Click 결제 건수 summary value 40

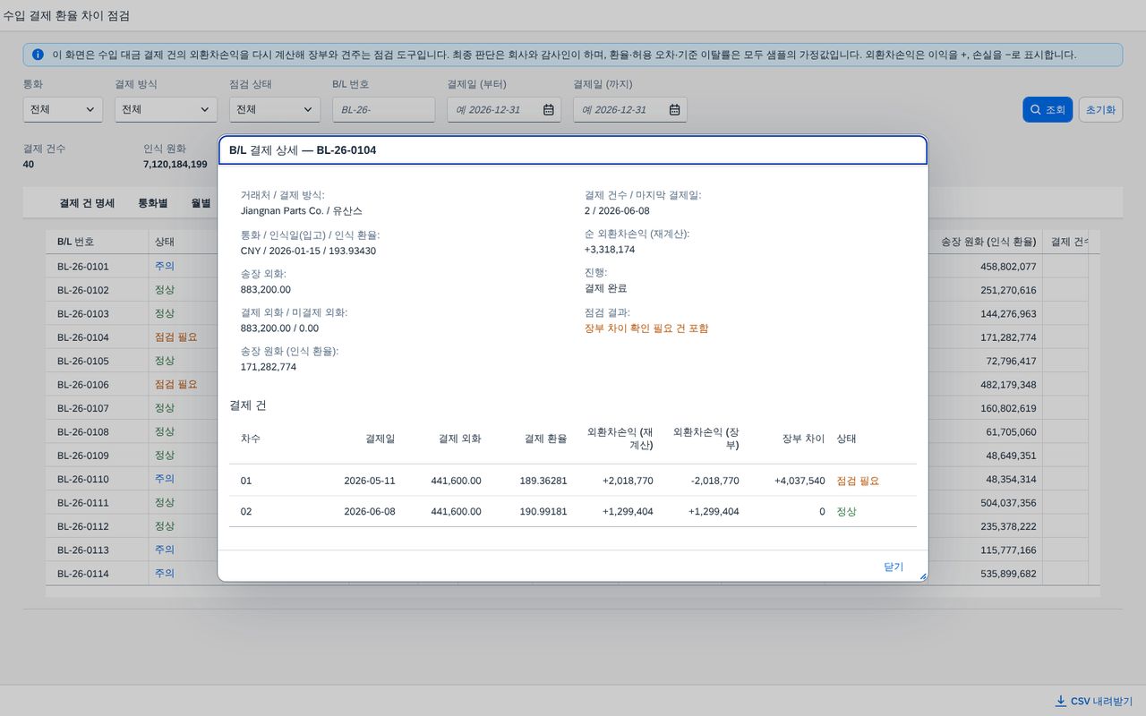tap(29, 165)
